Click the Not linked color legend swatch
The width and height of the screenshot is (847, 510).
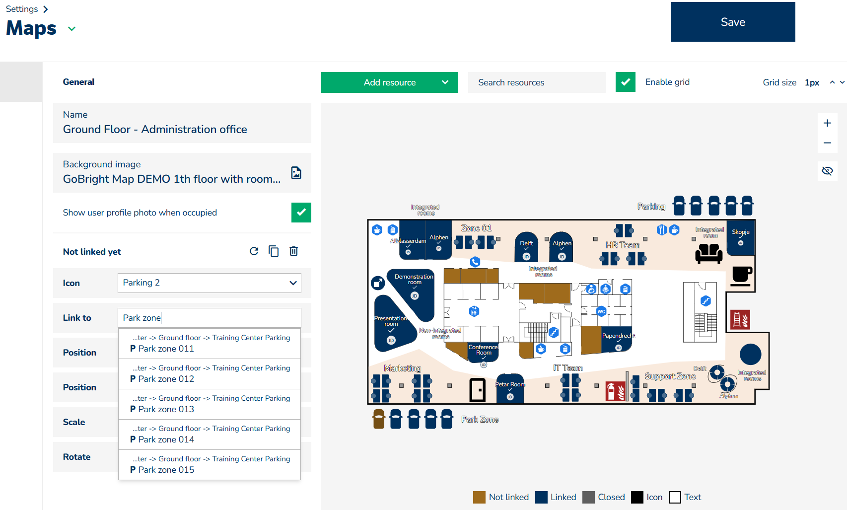pos(479,497)
